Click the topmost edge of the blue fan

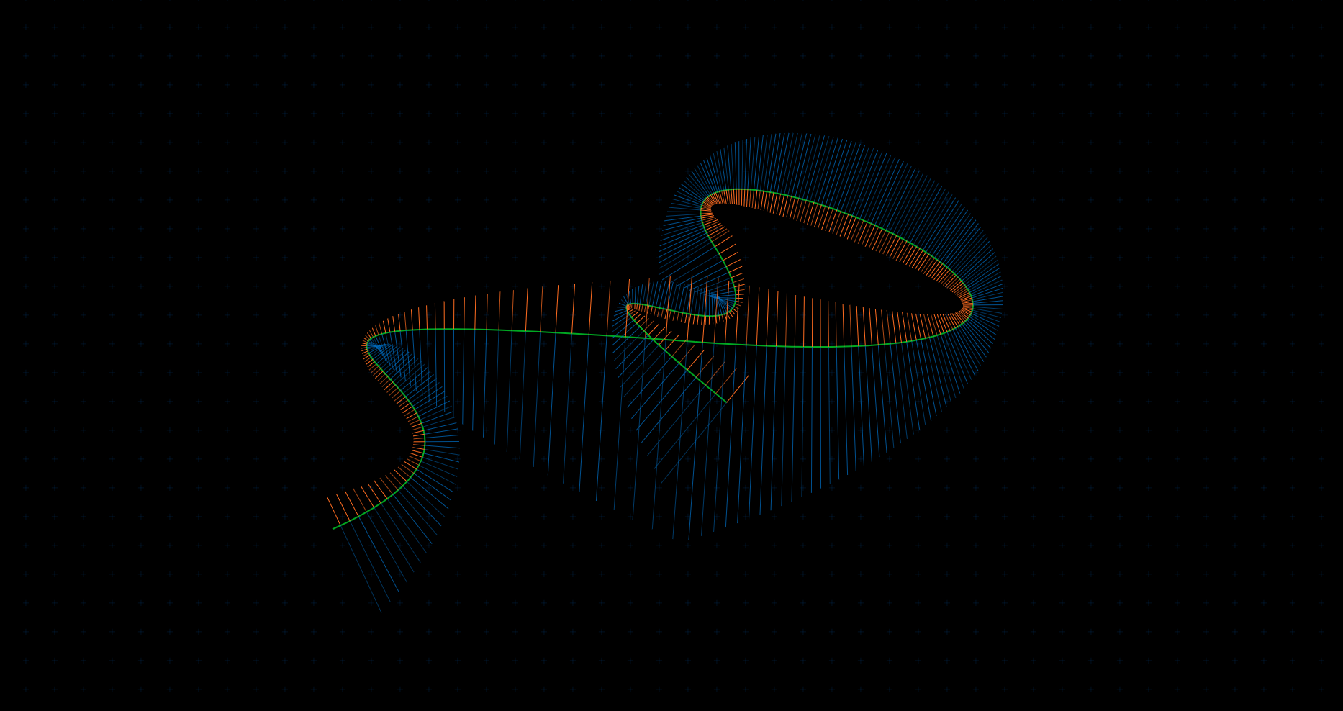(x=792, y=134)
